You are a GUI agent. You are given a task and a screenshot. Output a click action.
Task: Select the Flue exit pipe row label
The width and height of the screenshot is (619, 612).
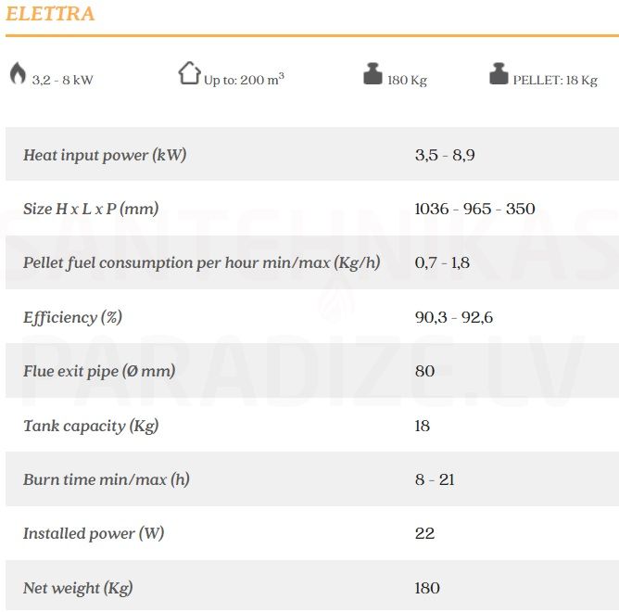pyautogui.click(x=99, y=371)
